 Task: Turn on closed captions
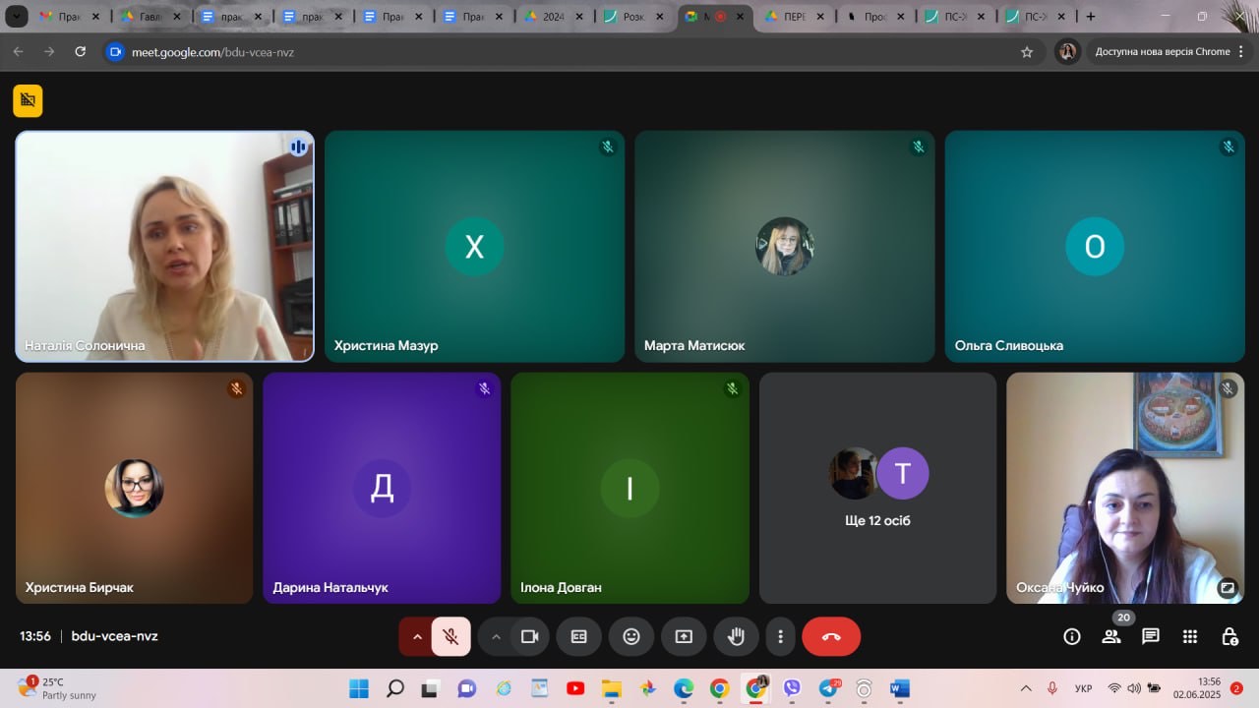(578, 636)
